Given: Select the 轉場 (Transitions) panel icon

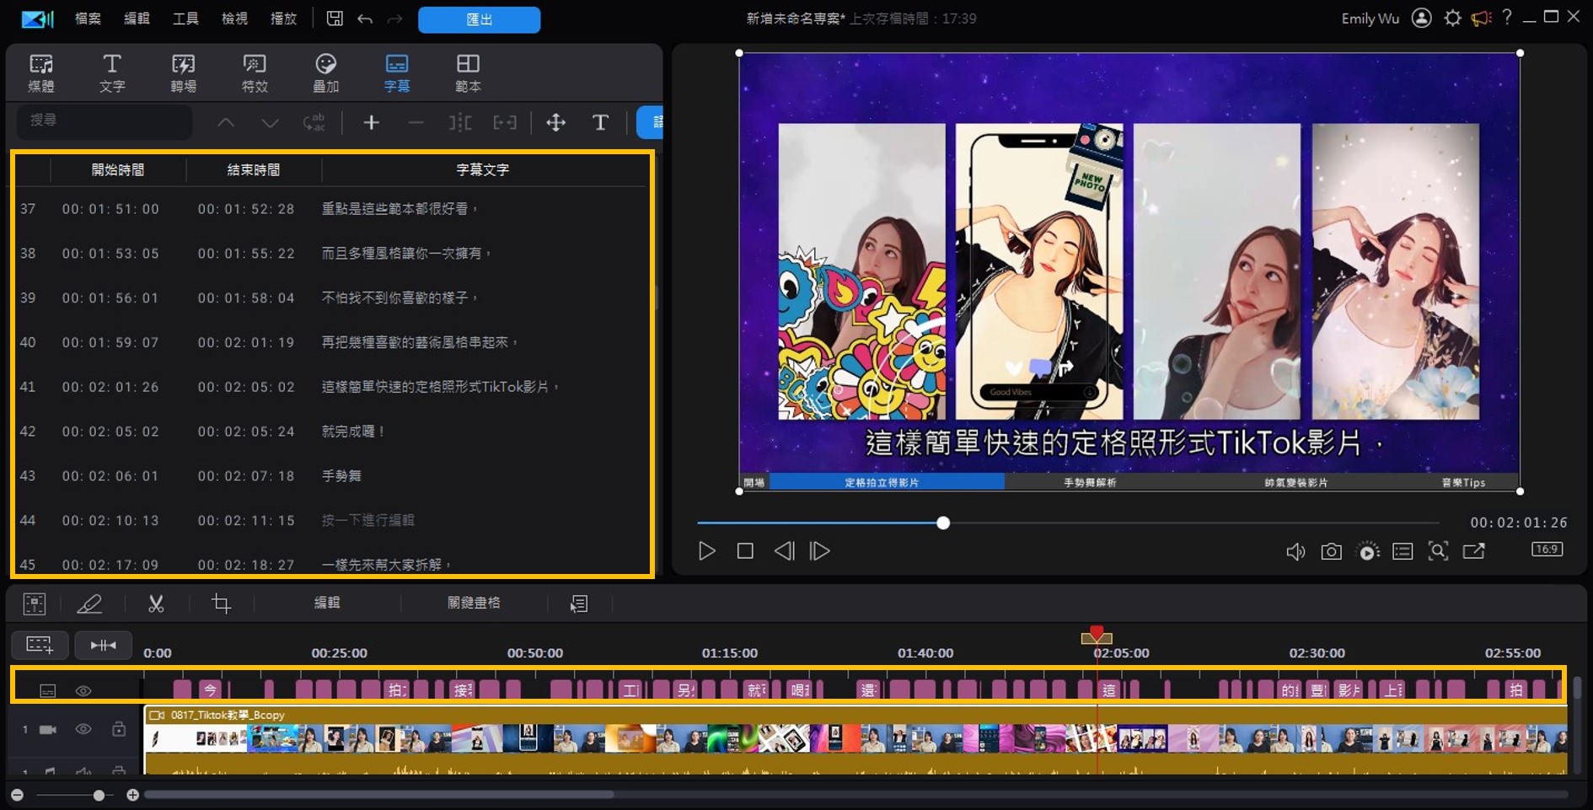Looking at the screenshot, I should tap(183, 72).
